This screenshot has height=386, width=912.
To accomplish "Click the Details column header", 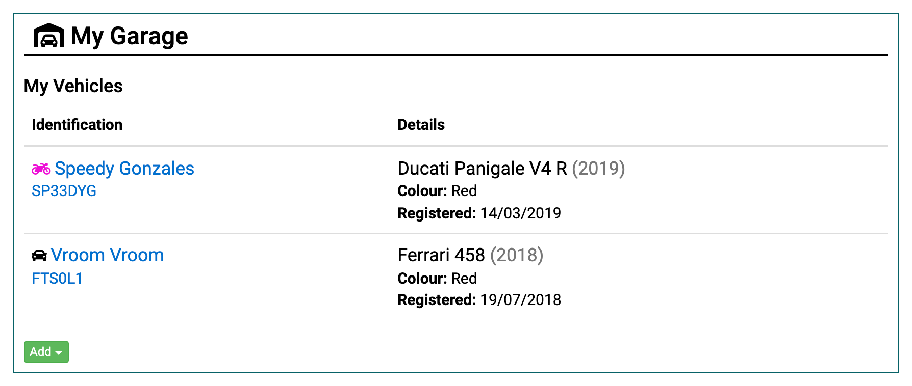I will [x=421, y=125].
